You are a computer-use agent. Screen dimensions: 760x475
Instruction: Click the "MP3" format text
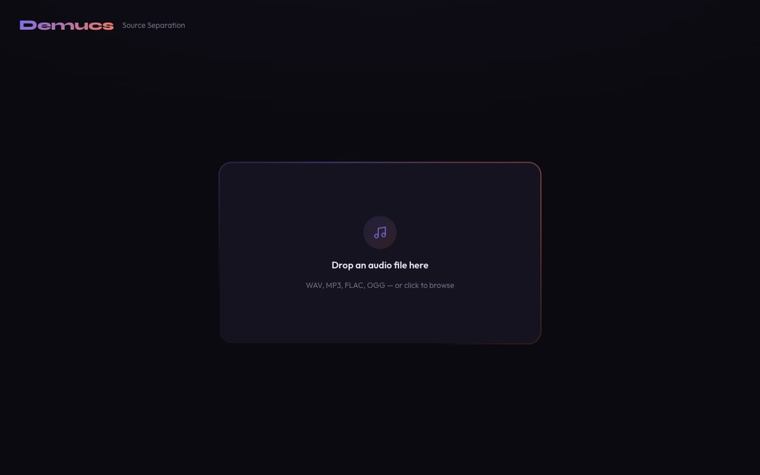point(333,286)
